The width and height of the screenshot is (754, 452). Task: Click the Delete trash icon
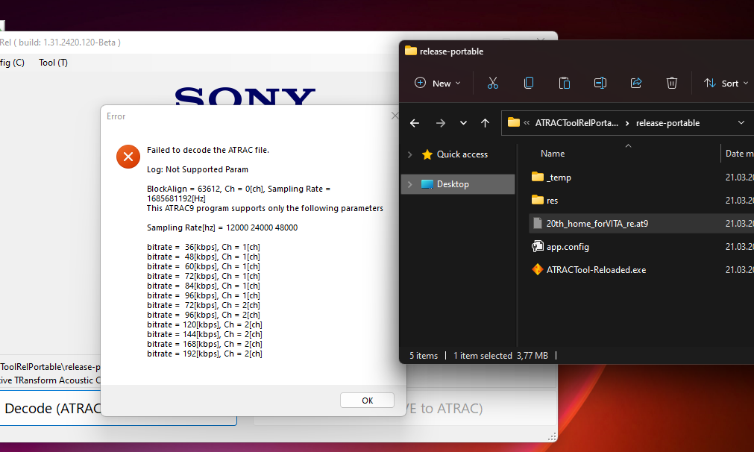672,84
